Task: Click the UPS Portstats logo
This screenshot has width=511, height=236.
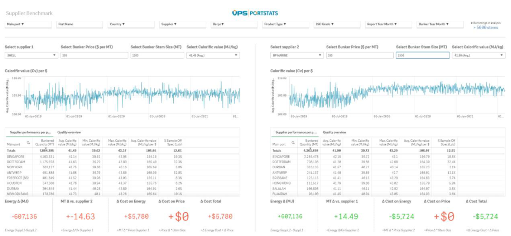Action: tap(255, 13)
